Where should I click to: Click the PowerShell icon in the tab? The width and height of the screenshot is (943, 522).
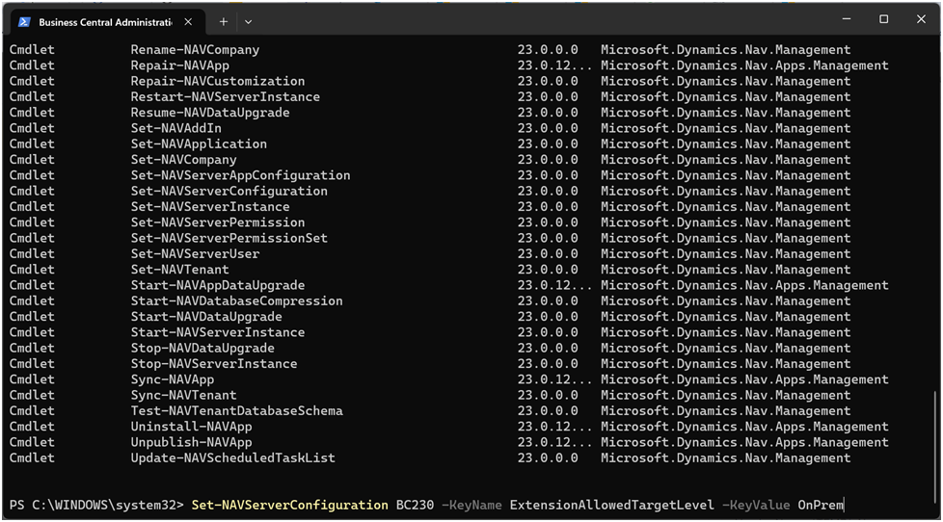point(24,21)
